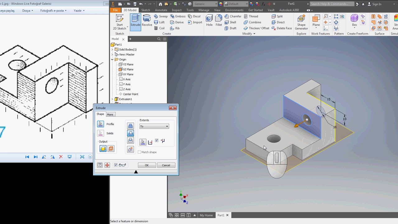Cancel the Extrude dialog
This screenshot has width=398, height=224.
point(166,165)
